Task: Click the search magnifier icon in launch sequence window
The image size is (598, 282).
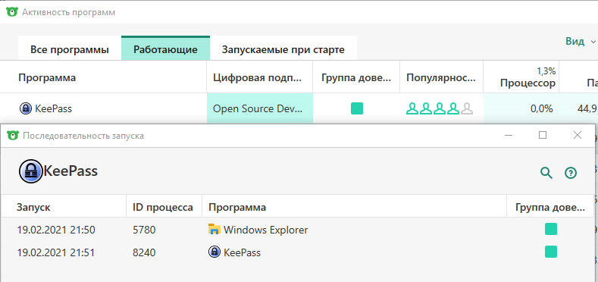Action: 546,173
